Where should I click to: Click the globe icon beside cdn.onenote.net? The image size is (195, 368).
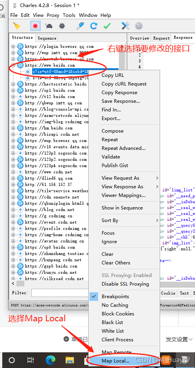20,197
